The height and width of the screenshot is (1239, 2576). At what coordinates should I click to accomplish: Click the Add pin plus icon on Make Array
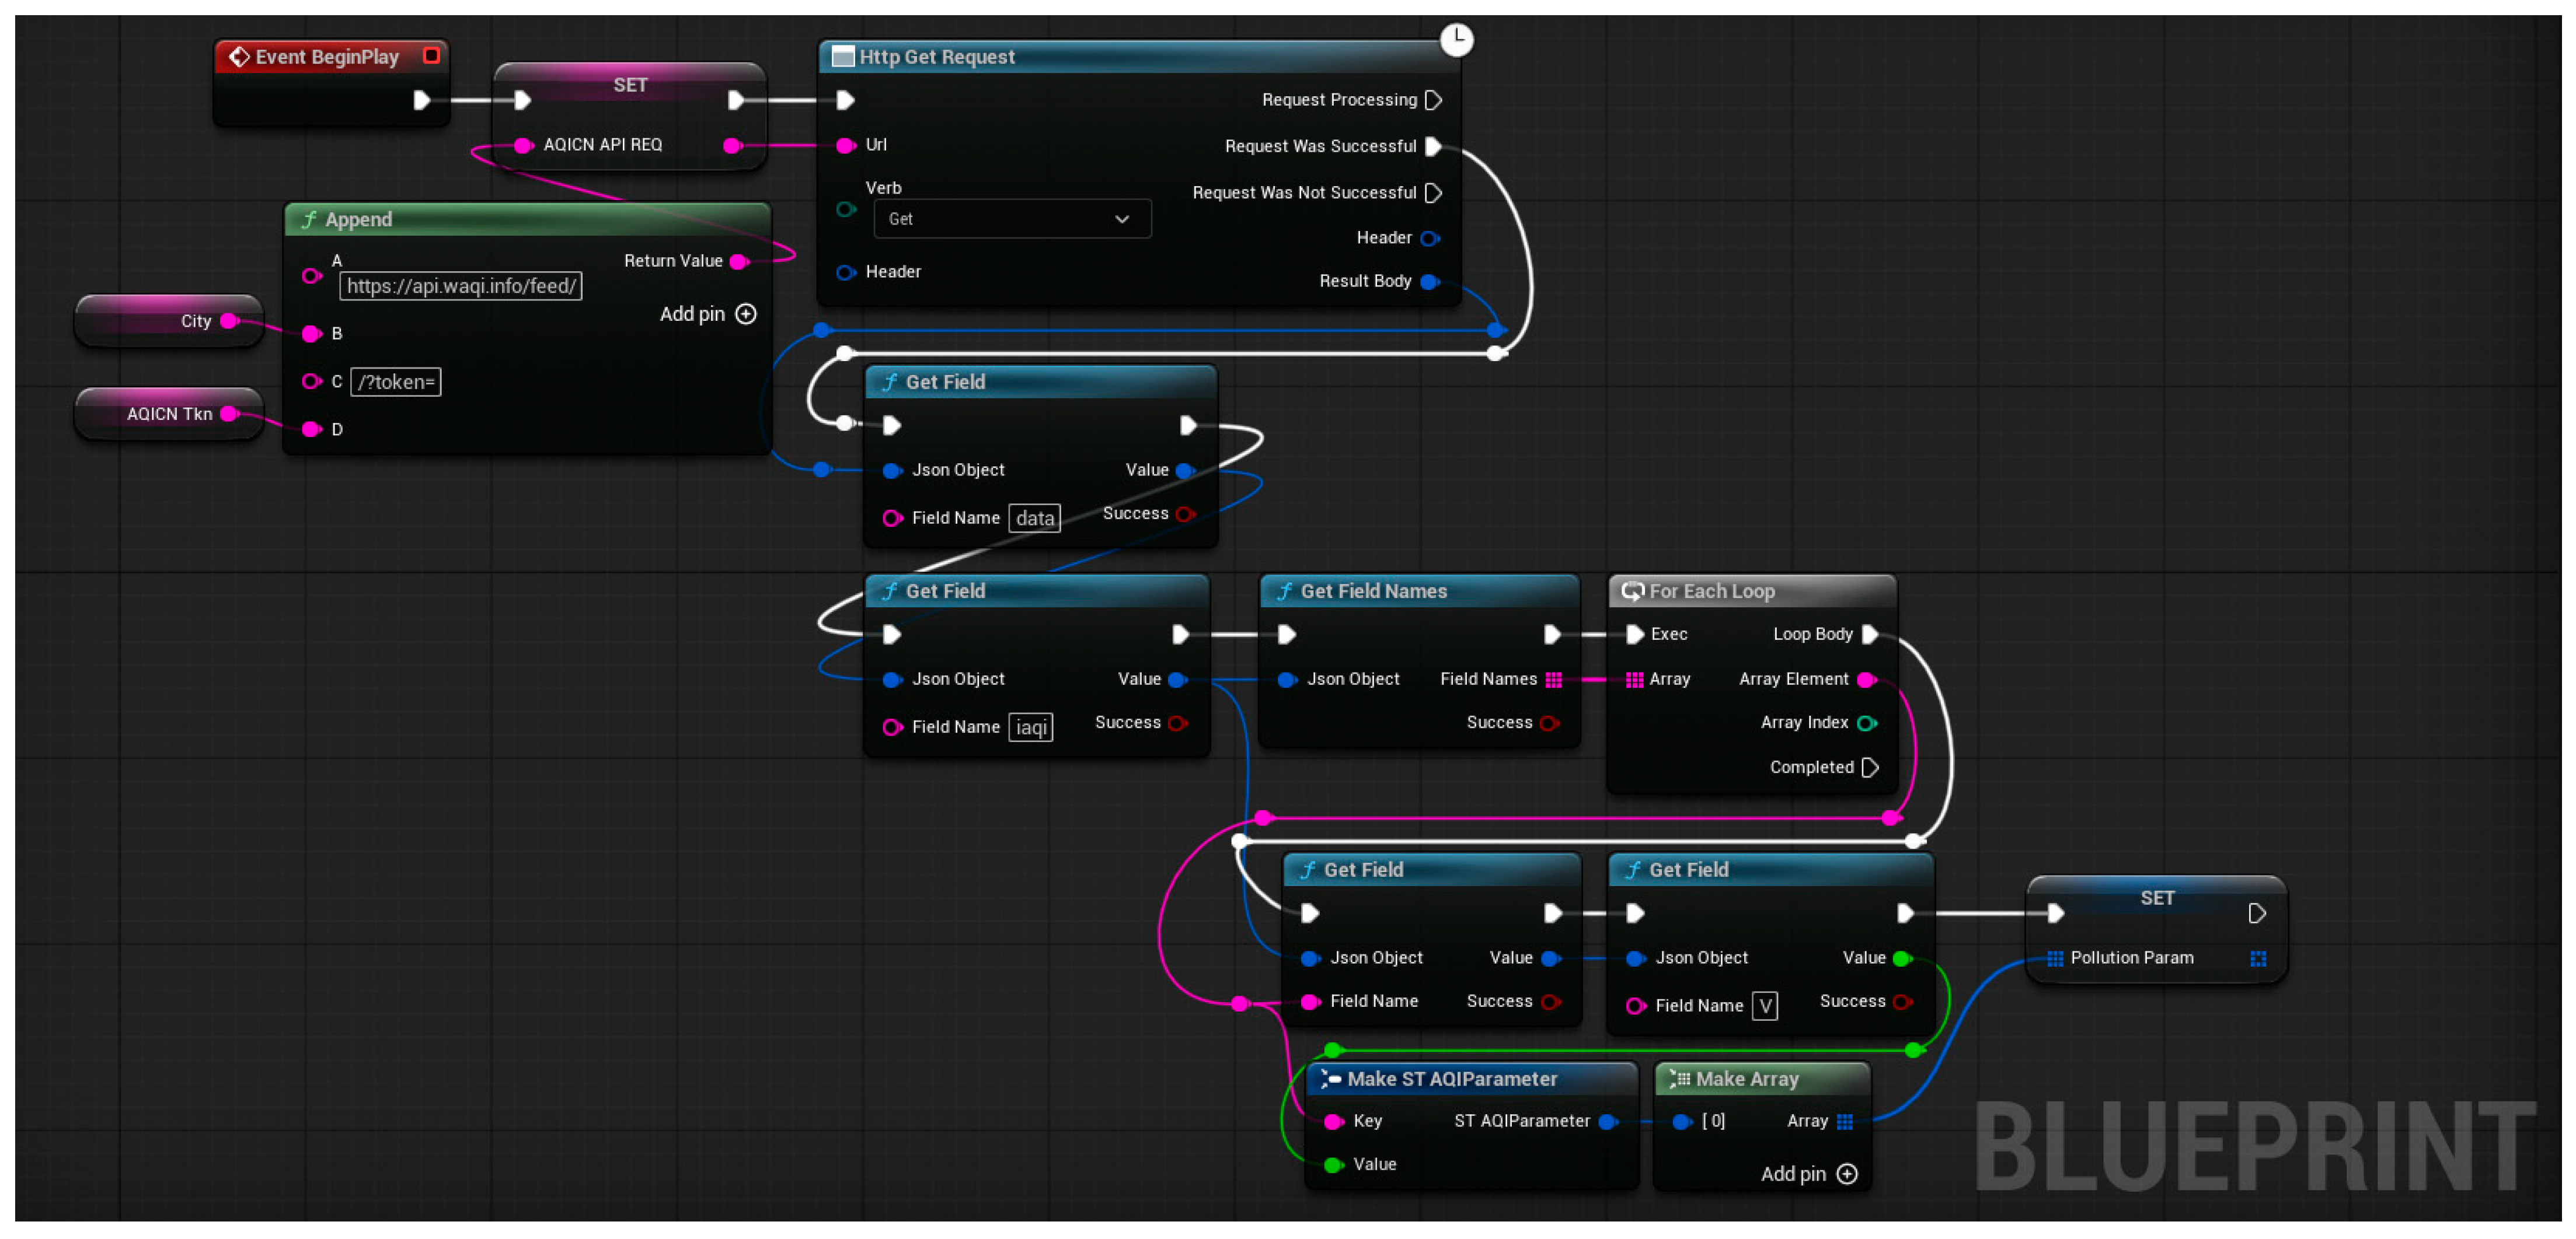coord(1847,1173)
